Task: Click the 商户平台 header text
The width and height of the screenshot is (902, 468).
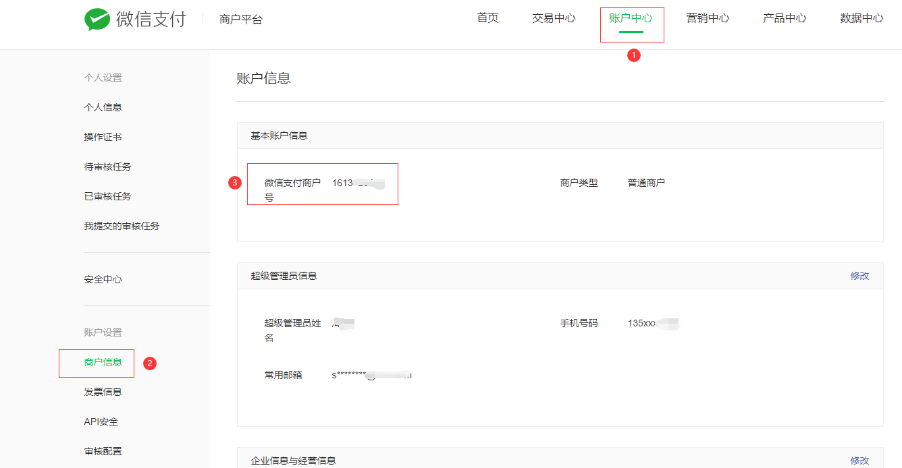Action: (x=241, y=20)
